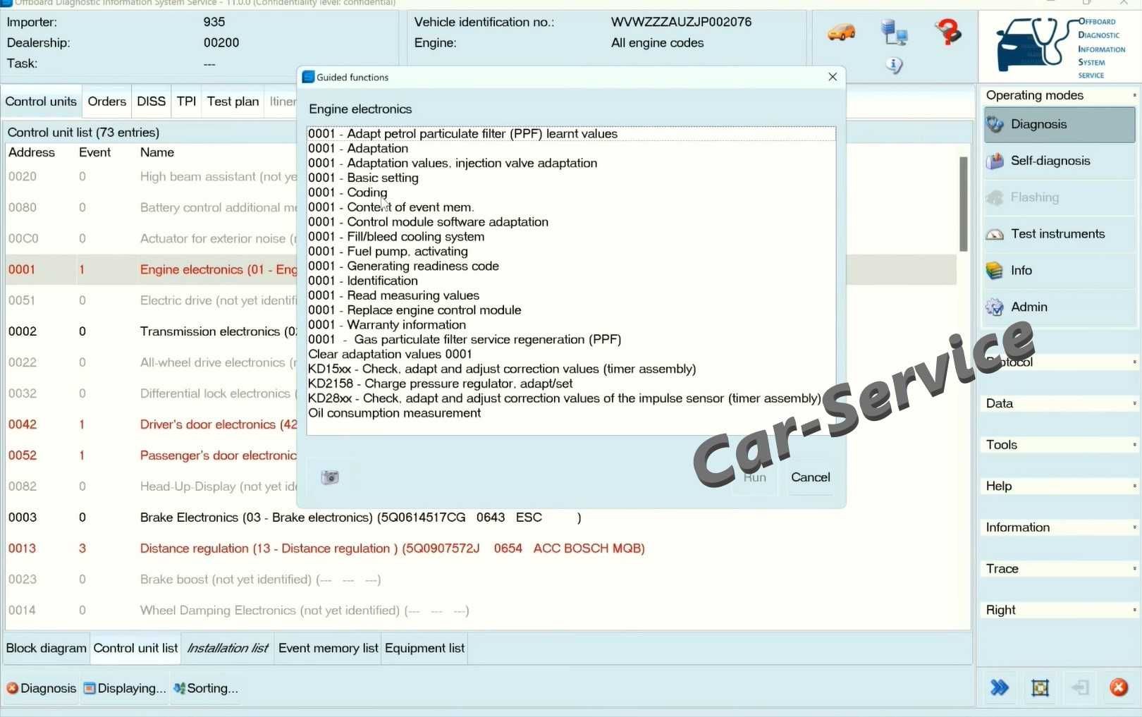Image resolution: width=1142 pixels, height=717 pixels.
Task: Click the Sorting... button
Action: [x=206, y=688]
